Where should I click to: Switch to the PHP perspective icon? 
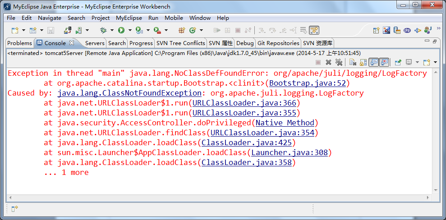(407, 30)
